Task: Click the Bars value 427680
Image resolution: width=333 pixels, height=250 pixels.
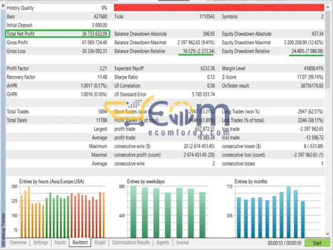Action: [100, 17]
